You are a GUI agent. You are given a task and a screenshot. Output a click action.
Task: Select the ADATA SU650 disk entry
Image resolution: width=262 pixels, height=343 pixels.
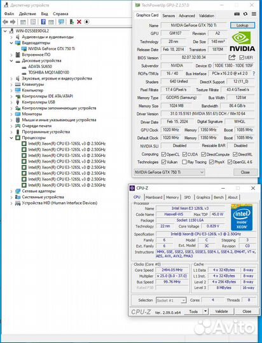tap(40, 67)
